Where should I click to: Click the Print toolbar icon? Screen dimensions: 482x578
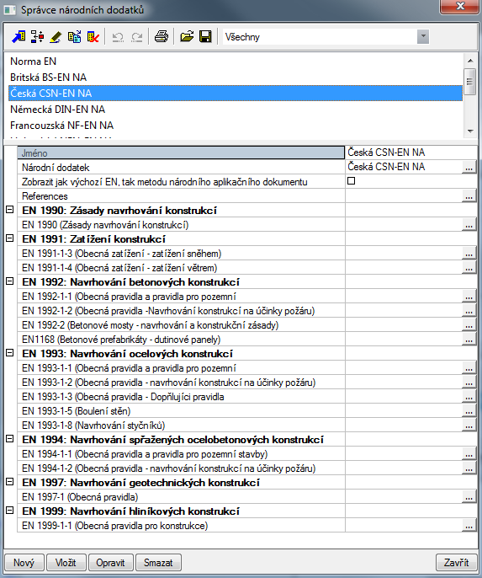162,37
